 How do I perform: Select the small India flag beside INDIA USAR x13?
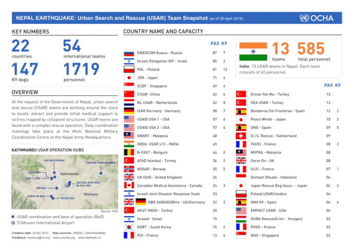(129, 144)
